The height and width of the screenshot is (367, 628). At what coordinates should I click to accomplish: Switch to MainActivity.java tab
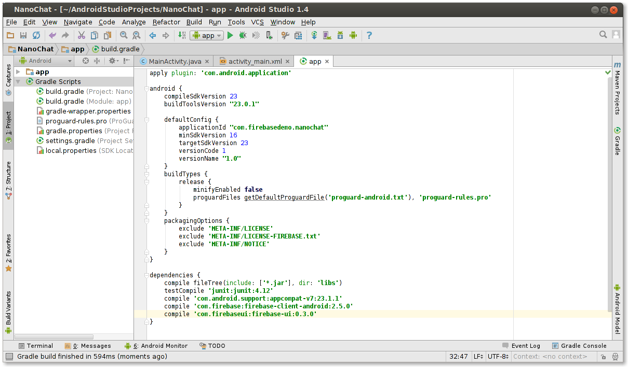click(x=174, y=61)
